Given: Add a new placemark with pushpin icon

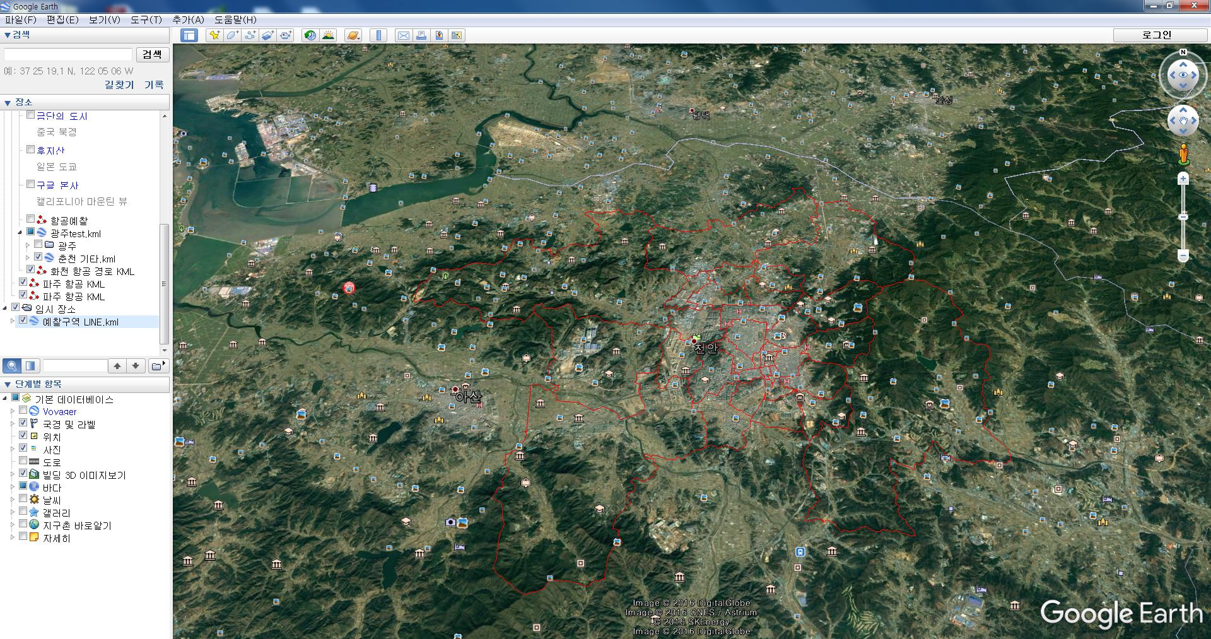Looking at the screenshot, I should 215,35.
